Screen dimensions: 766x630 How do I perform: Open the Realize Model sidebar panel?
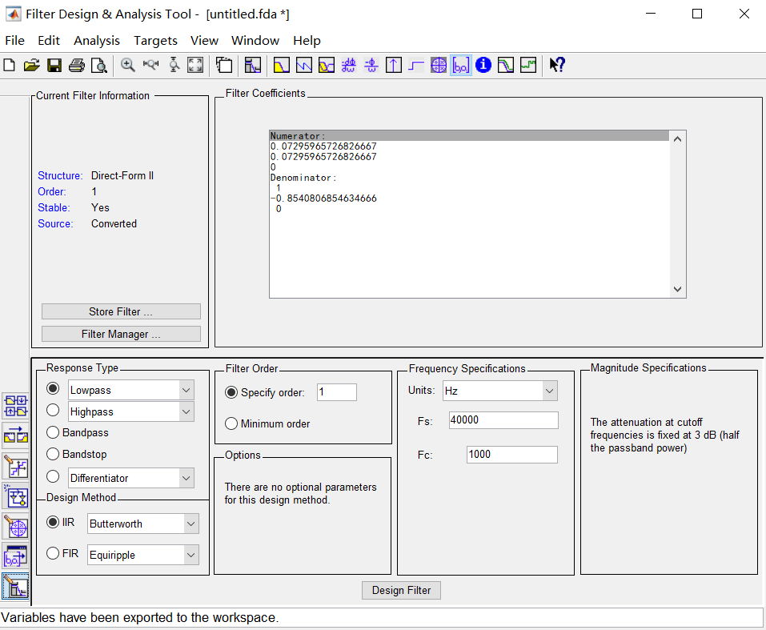tap(16, 497)
